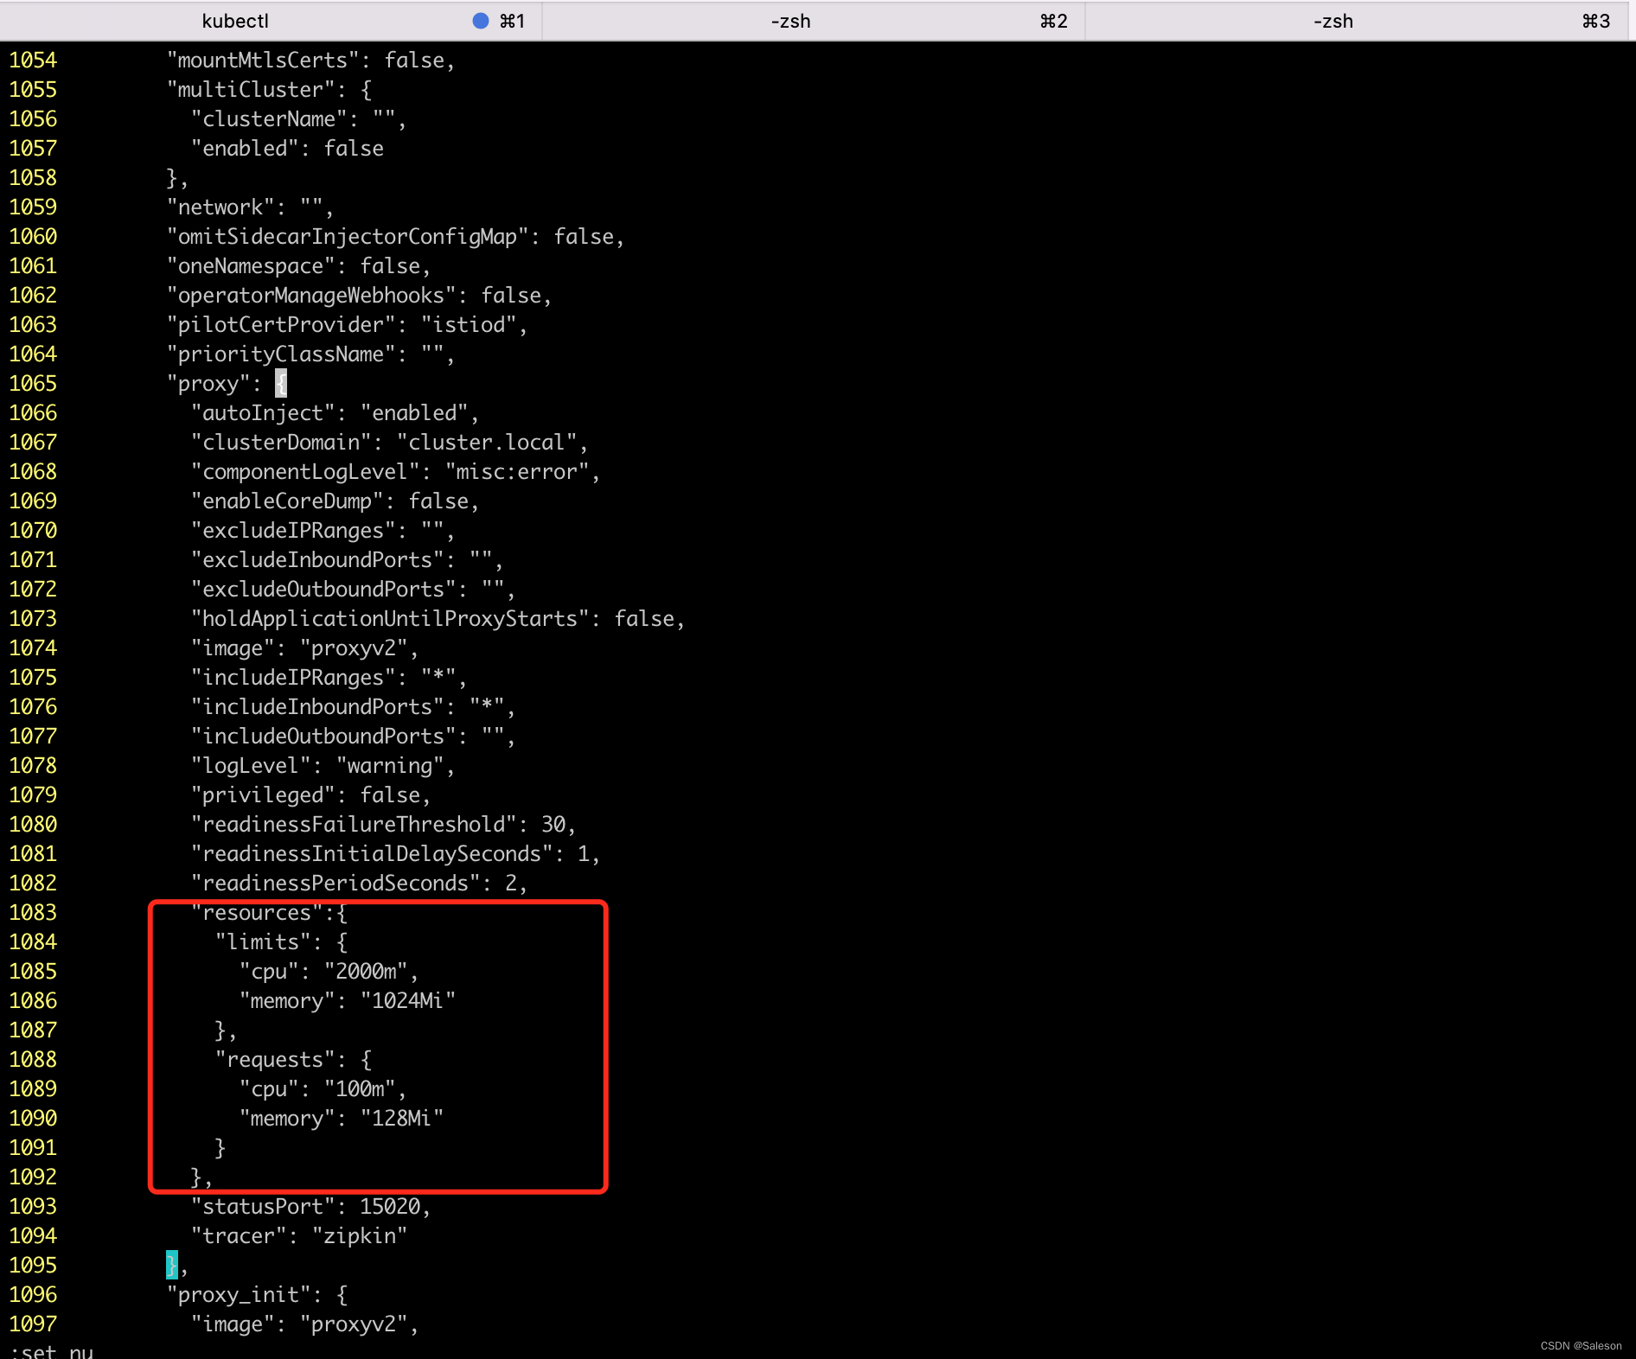Click "network" key on line 1059
The width and height of the screenshot is (1636, 1359).
[x=220, y=207]
